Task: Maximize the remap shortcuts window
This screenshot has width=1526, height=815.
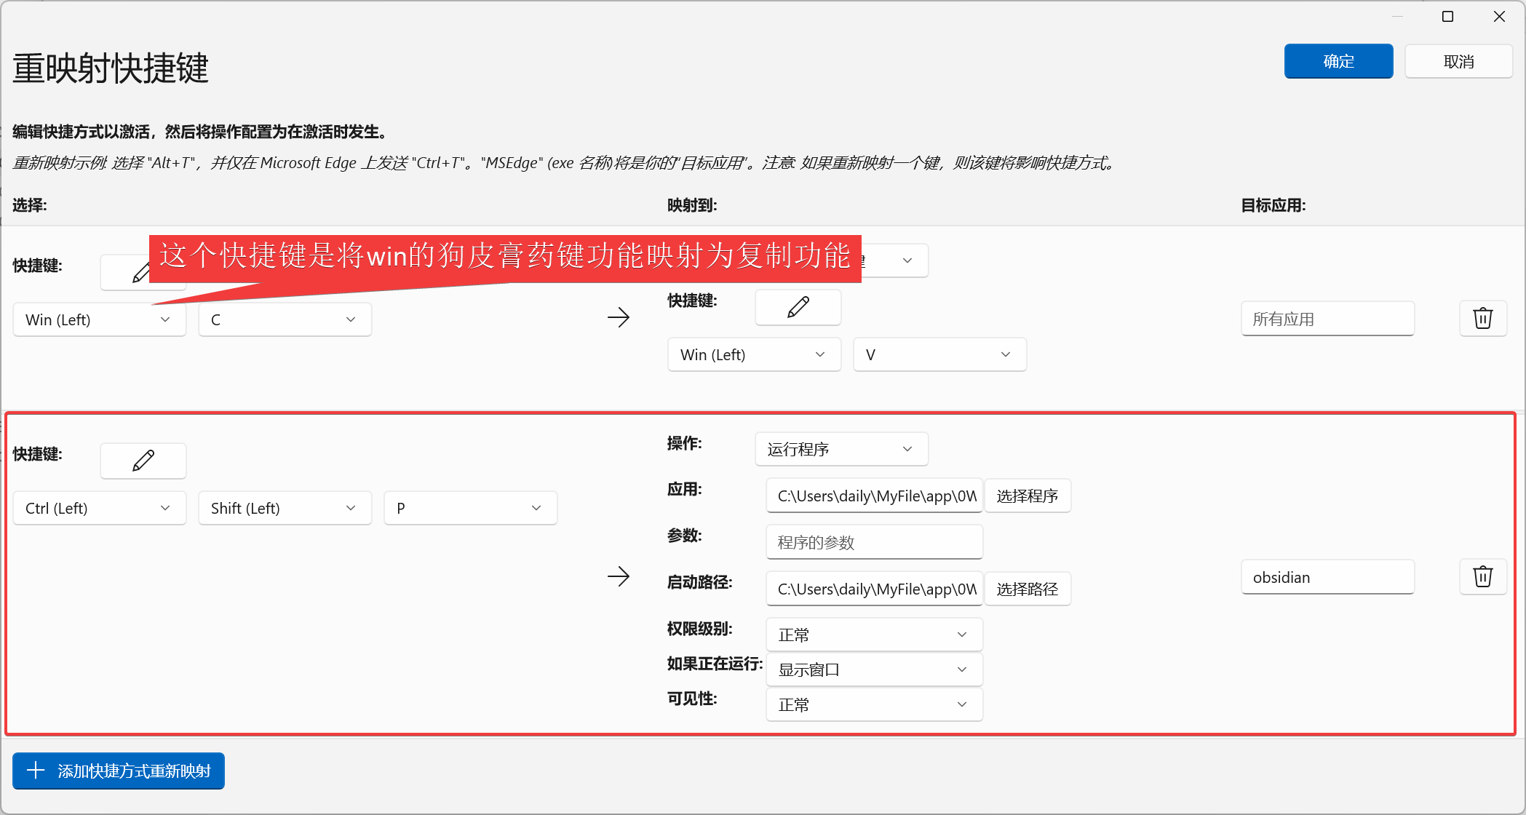Action: point(1447,17)
